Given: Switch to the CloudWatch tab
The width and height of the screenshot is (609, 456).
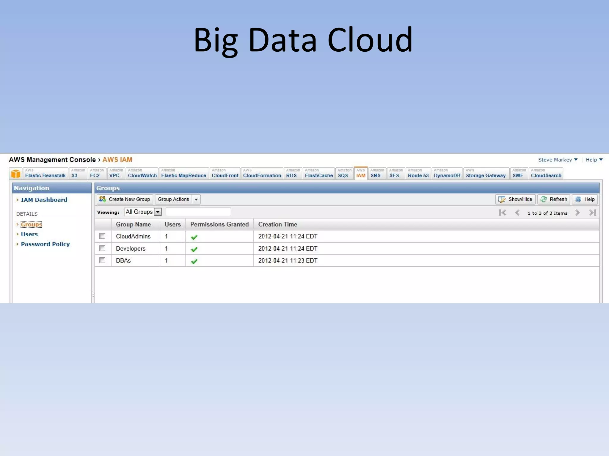Looking at the screenshot, I should click(x=142, y=173).
